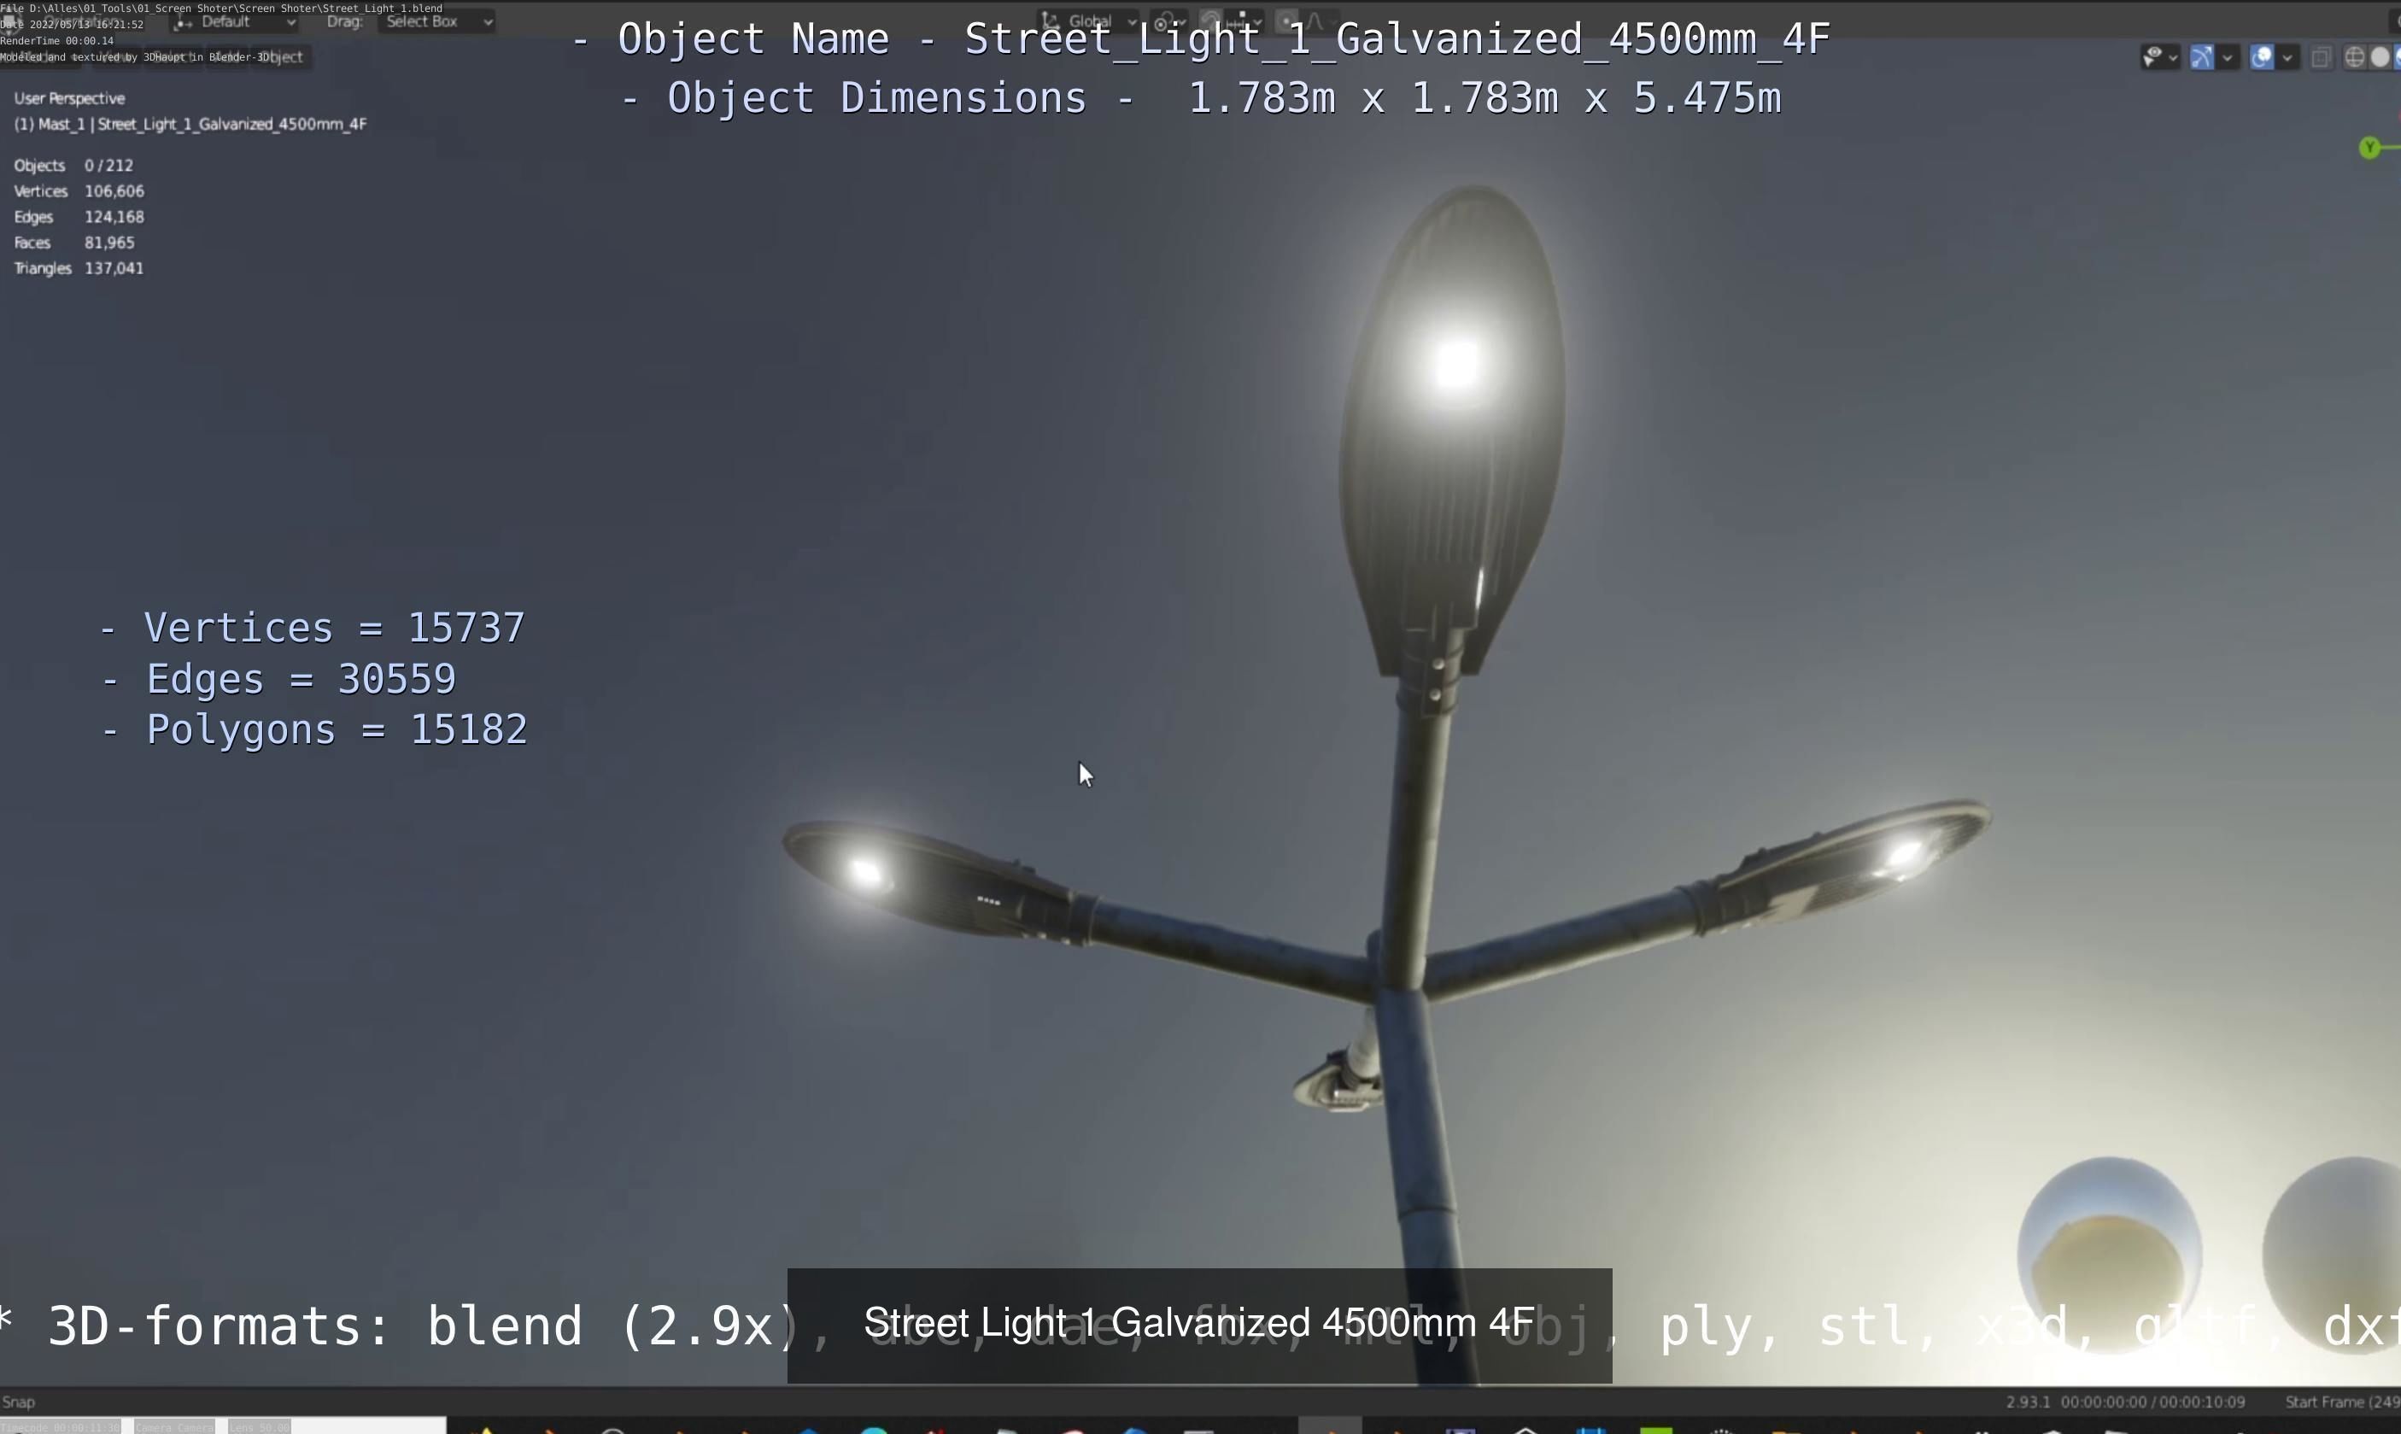Open the Drag Select Box dropdown
This screenshot has width=2401, height=1434.
pyautogui.click(x=436, y=21)
